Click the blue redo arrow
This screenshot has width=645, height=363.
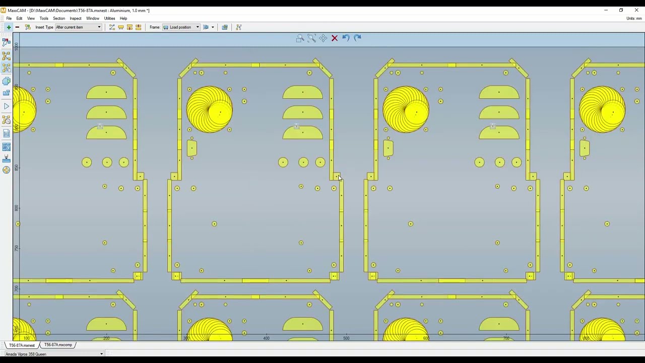point(357,38)
